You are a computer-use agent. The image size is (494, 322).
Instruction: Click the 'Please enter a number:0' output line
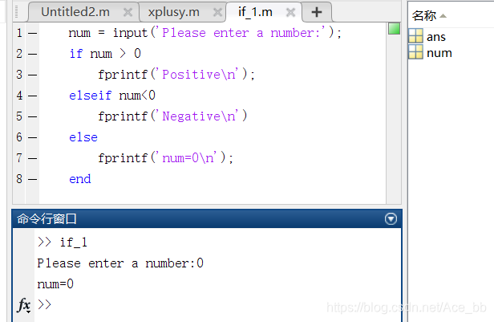tap(120, 263)
